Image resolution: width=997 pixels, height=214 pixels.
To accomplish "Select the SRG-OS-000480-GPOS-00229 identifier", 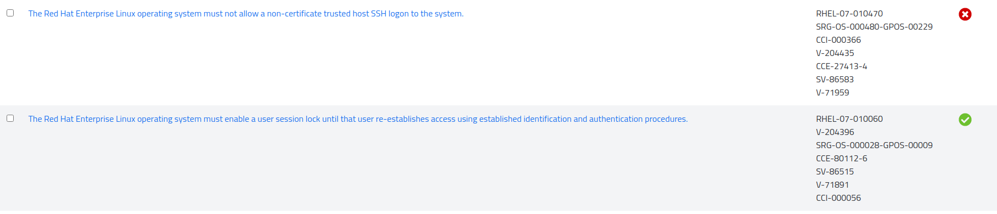I will [x=874, y=27].
